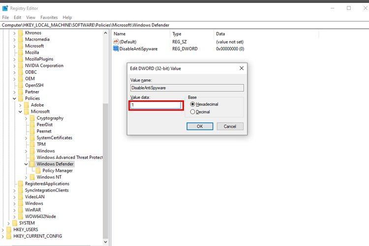This screenshot has height=246, width=369.
Task: Collapse the Policies tree node
Action: [x=14, y=98]
